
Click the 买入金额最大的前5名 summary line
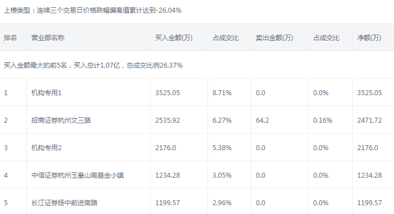pyautogui.click(x=93, y=65)
